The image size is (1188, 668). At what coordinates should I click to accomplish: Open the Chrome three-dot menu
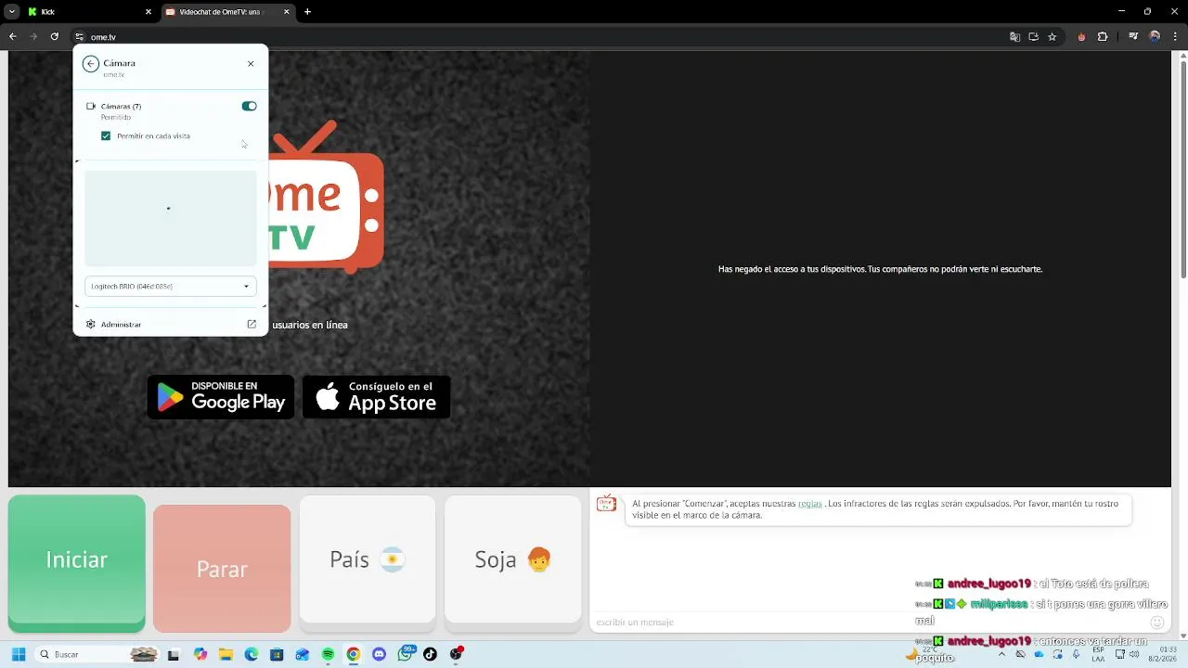pos(1175,37)
